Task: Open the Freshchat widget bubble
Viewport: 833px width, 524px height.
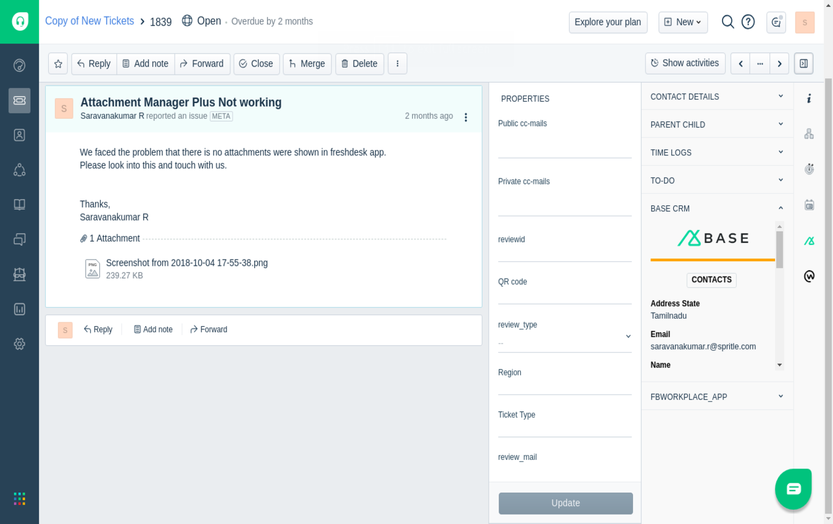Action: point(793,489)
